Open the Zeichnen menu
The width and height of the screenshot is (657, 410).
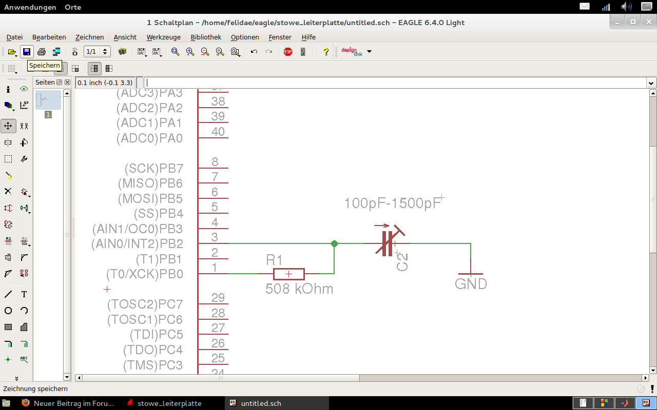click(x=89, y=37)
